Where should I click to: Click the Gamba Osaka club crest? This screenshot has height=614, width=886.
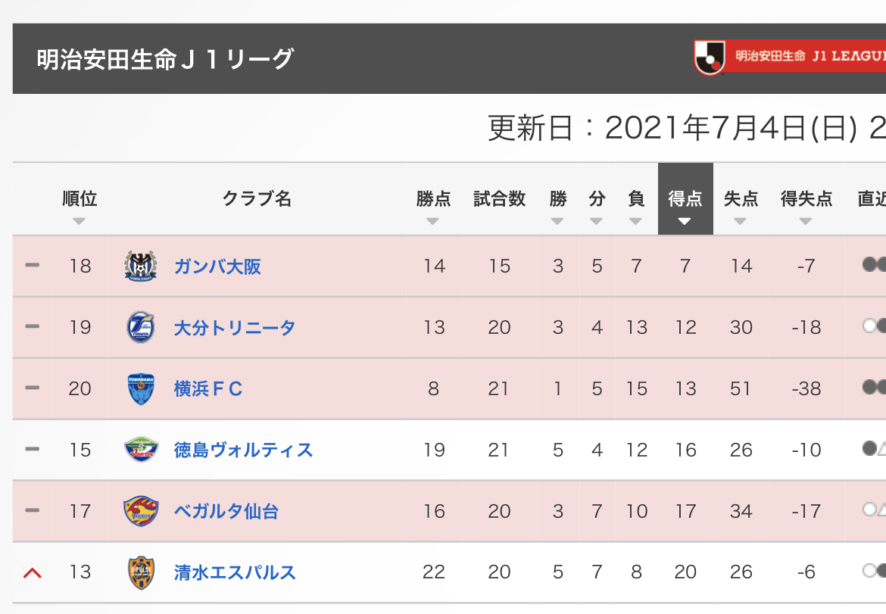(x=141, y=266)
